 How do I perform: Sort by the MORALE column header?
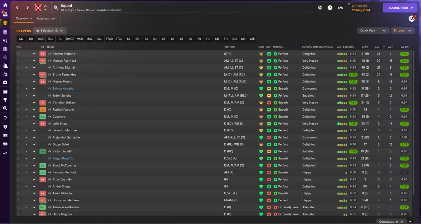click(x=278, y=47)
